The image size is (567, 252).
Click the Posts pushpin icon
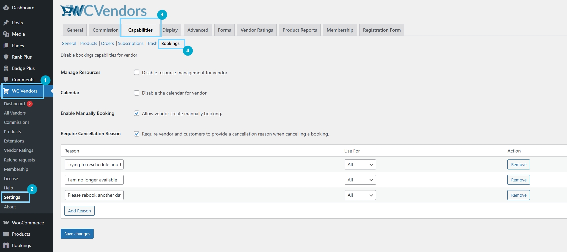(x=6, y=23)
